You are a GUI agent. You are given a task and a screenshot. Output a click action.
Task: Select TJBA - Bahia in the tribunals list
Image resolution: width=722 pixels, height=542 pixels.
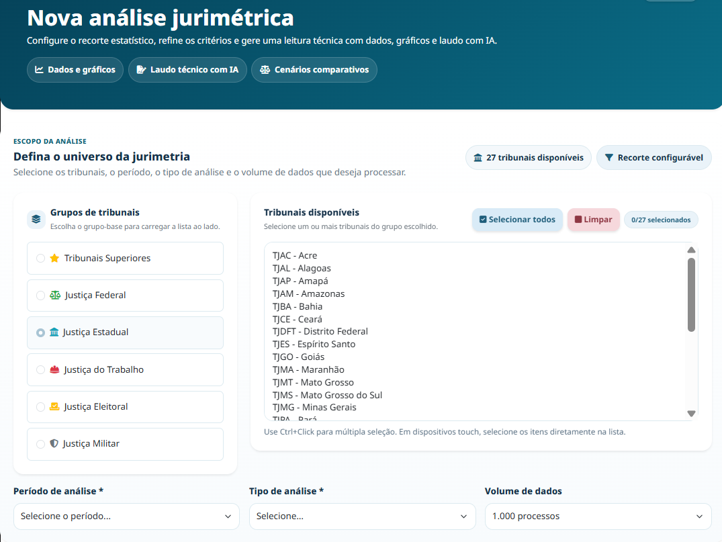tap(296, 306)
